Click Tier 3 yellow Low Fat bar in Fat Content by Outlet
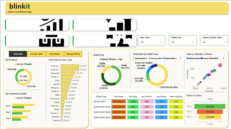231x129 pixels. [23, 105]
